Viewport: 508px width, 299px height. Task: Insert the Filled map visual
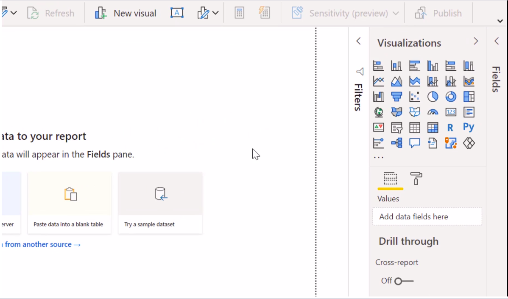coord(396,112)
